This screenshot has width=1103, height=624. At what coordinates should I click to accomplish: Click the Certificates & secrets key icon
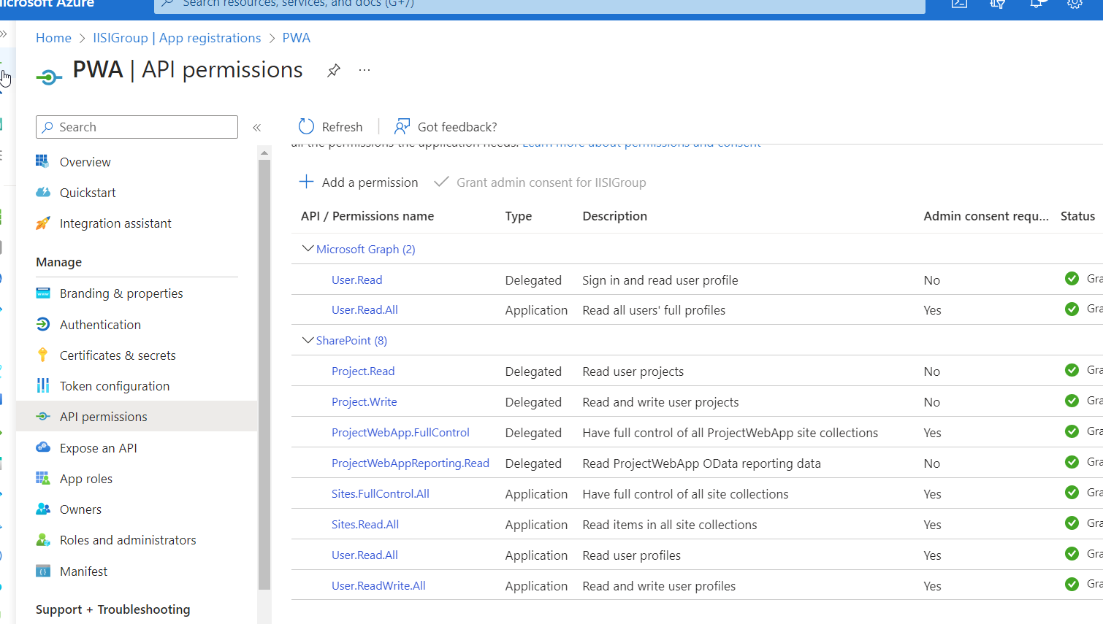tap(43, 355)
